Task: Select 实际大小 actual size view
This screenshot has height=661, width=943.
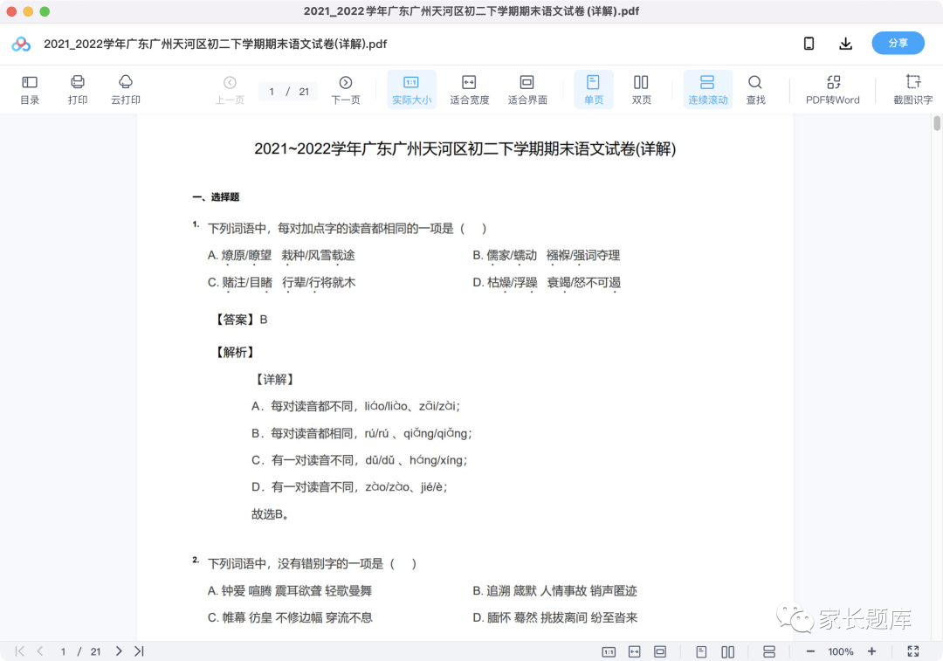Action: pyautogui.click(x=411, y=90)
